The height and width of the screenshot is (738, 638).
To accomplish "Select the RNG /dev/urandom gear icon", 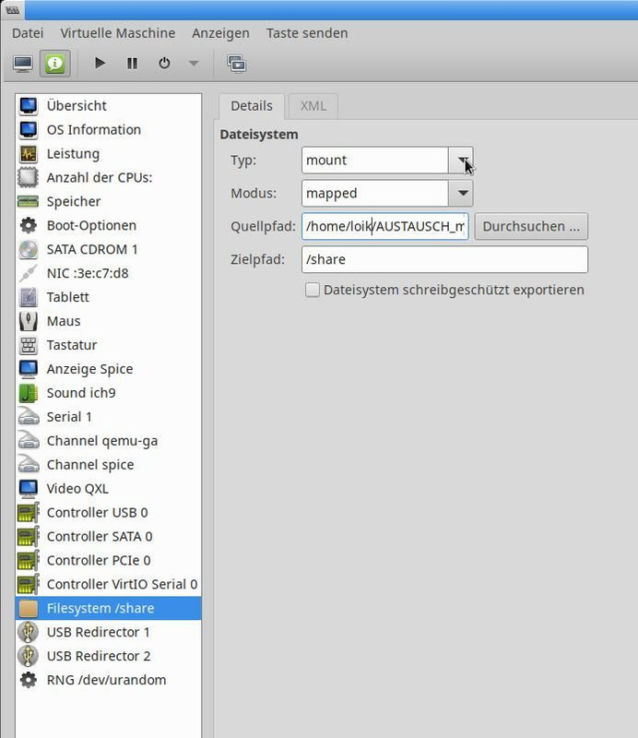I will 29,680.
